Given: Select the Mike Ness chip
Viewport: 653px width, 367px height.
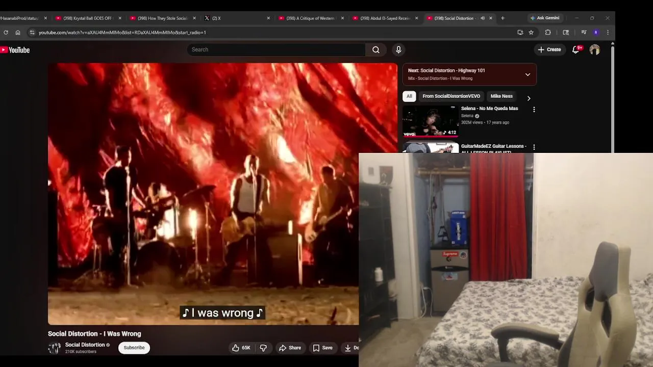Looking at the screenshot, I should click(x=501, y=96).
